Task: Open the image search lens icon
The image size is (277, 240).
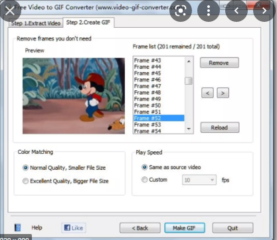Action: pyautogui.click(x=181, y=11)
